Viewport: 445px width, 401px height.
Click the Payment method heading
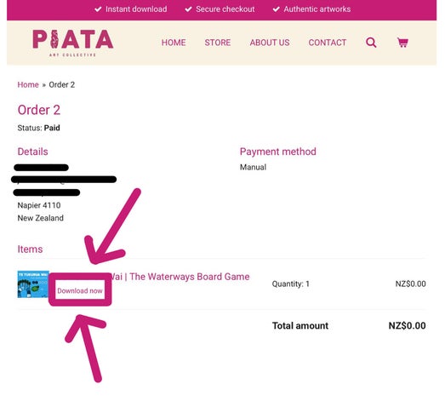(278, 152)
